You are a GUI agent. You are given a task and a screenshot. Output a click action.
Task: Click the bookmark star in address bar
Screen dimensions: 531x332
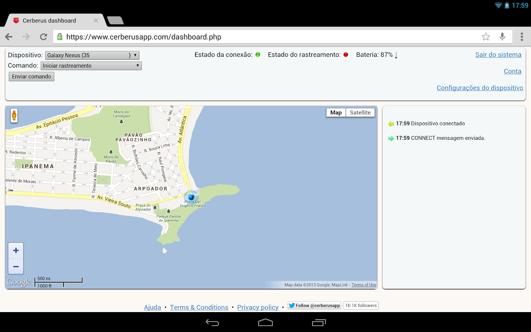pyautogui.click(x=486, y=37)
